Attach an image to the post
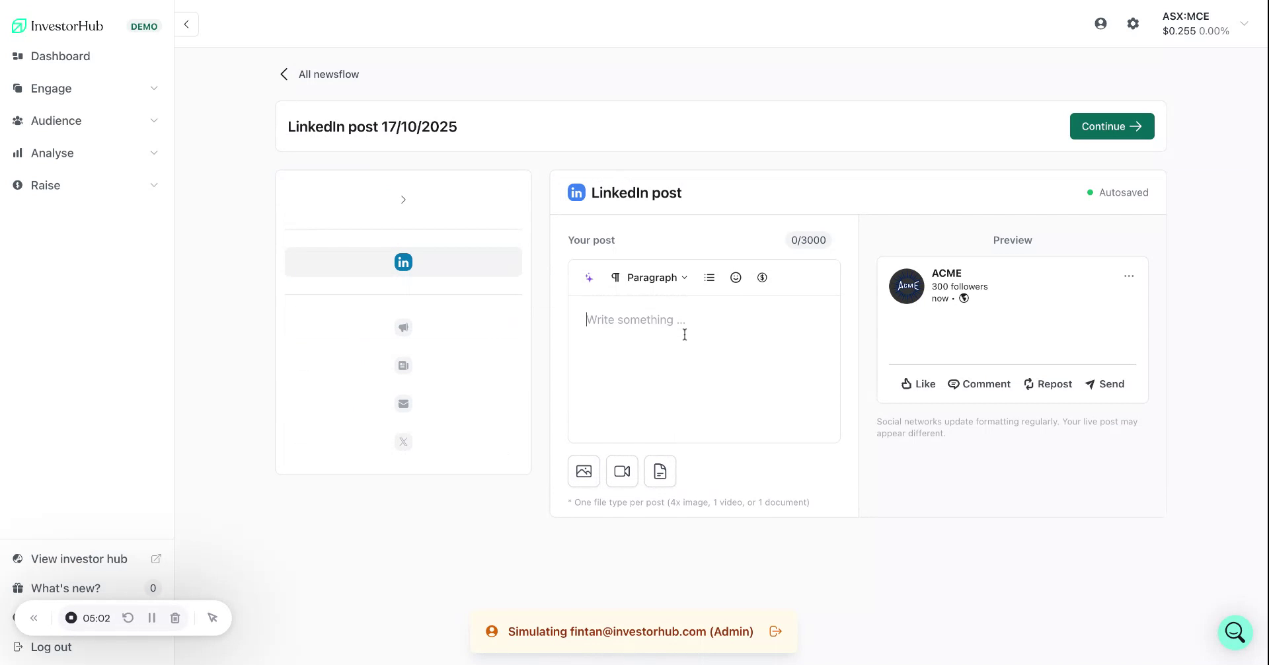This screenshot has width=1269, height=665. [x=584, y=471]
